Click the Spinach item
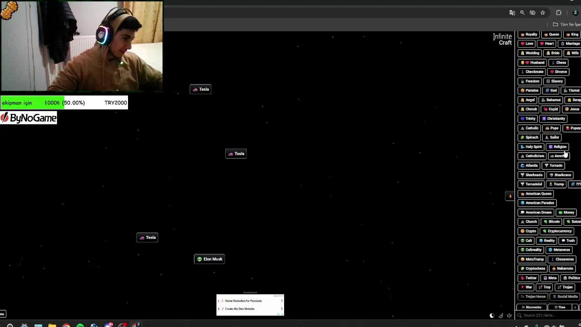The height and width of the screenshot is (327, 581). point(529,137)
